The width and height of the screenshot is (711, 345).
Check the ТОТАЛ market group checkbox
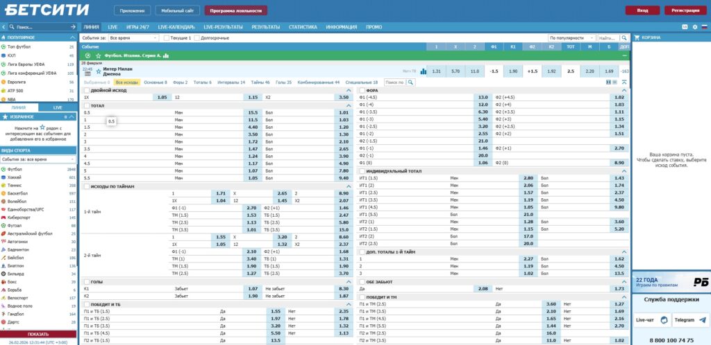(x=86, y=105)
